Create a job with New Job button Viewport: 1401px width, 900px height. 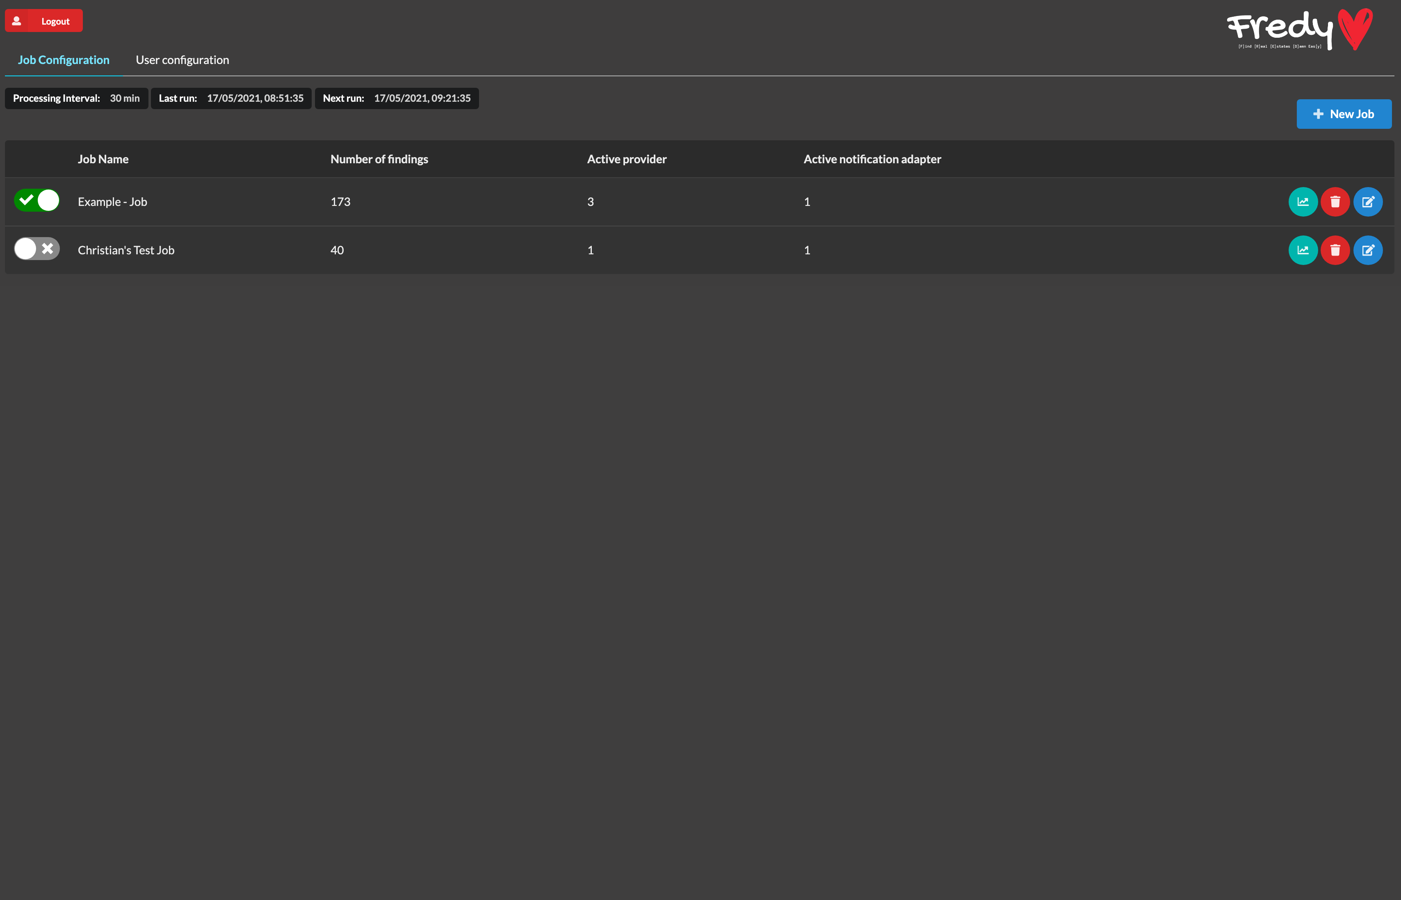pos(1344,114)
